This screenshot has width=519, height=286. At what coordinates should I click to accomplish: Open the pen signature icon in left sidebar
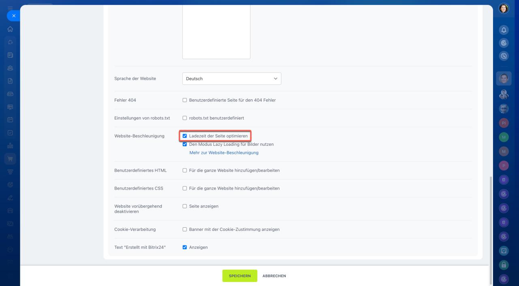(10, 198)
